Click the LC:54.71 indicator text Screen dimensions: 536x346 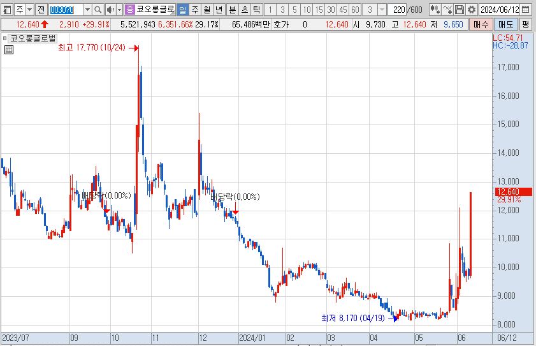pyautogui.click(x=507, y=38)
